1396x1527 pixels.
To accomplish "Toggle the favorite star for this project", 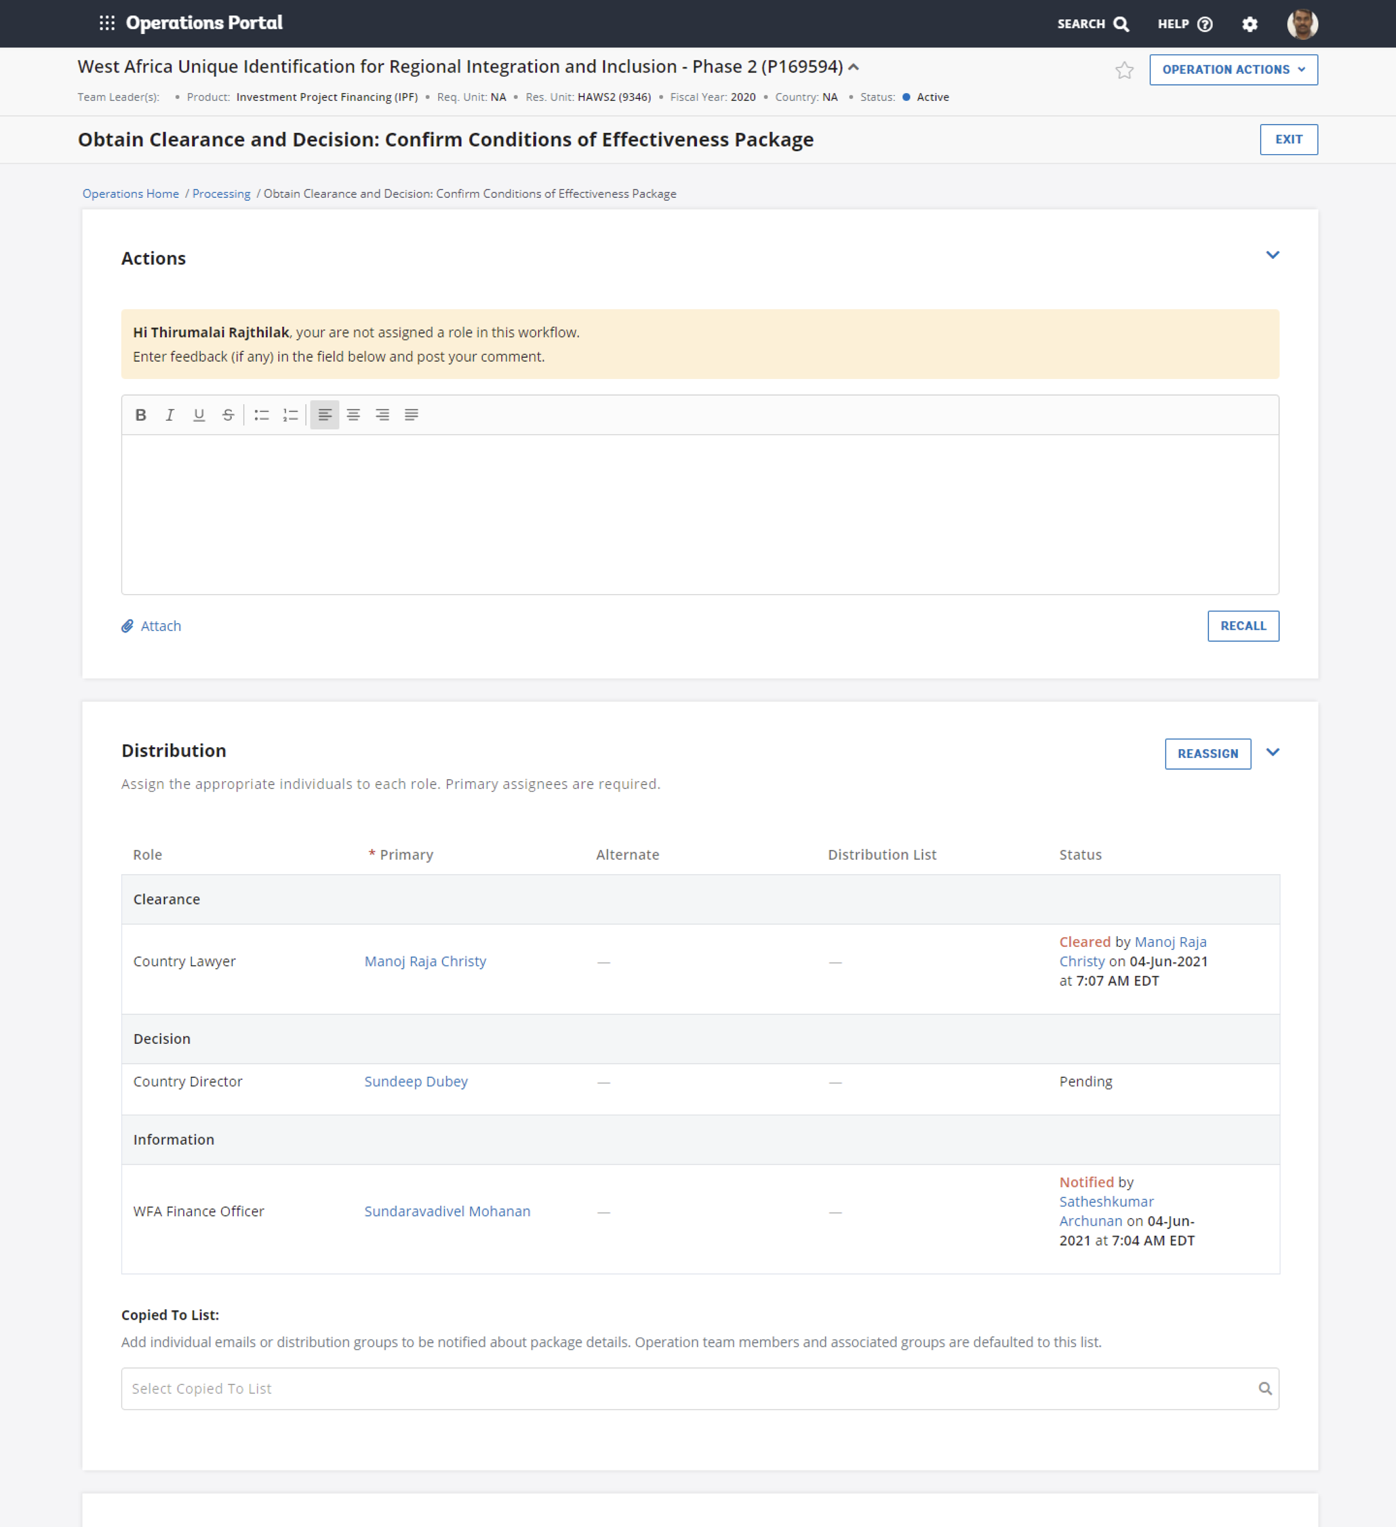I will click(x=1124, y=69).
